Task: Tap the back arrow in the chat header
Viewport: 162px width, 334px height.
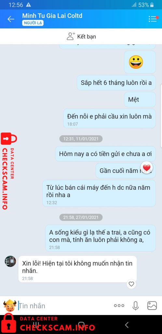Action: coord(11,19)
